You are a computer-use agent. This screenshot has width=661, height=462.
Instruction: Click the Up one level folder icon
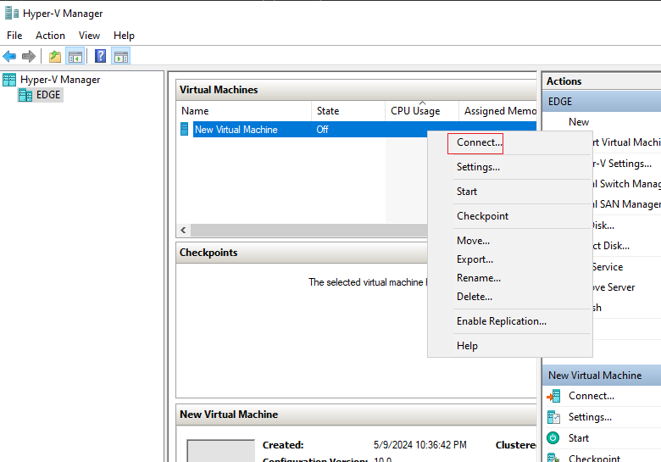tap(55, 57)
